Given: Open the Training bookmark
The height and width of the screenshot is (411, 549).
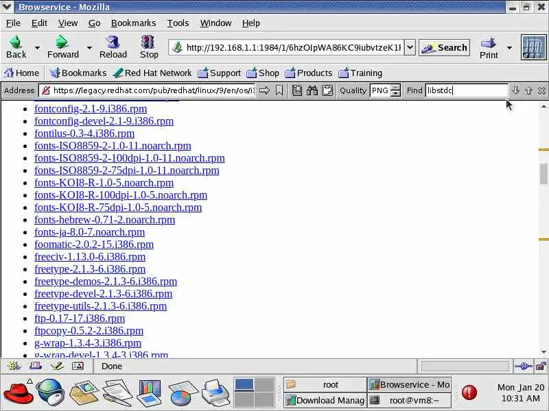Looking at the screenshot, I should tap(361, 73).
